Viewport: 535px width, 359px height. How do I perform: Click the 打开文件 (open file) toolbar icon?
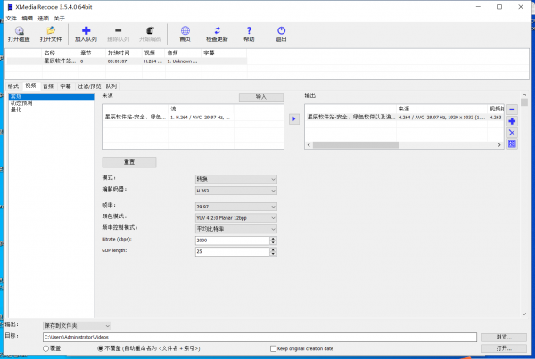[51, 30]
